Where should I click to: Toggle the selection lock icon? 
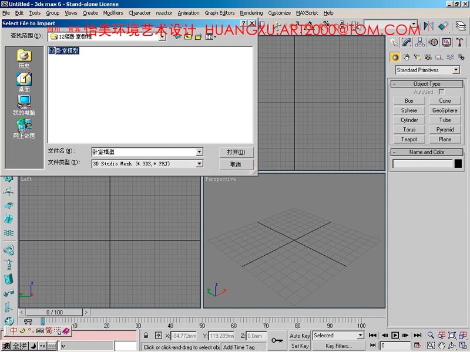146,335
